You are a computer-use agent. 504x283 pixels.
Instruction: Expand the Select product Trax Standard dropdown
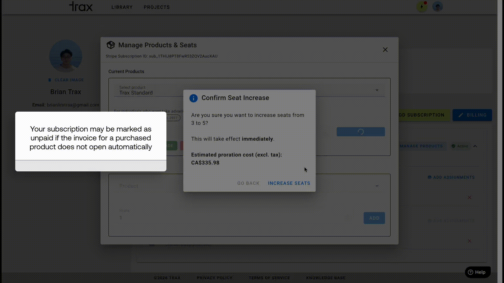tap(377, 90)
